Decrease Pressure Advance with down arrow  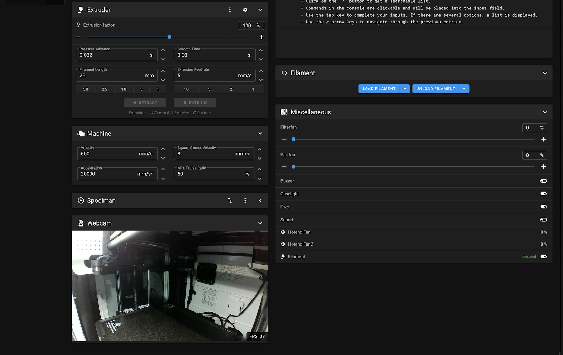click(x=163, y=59)
